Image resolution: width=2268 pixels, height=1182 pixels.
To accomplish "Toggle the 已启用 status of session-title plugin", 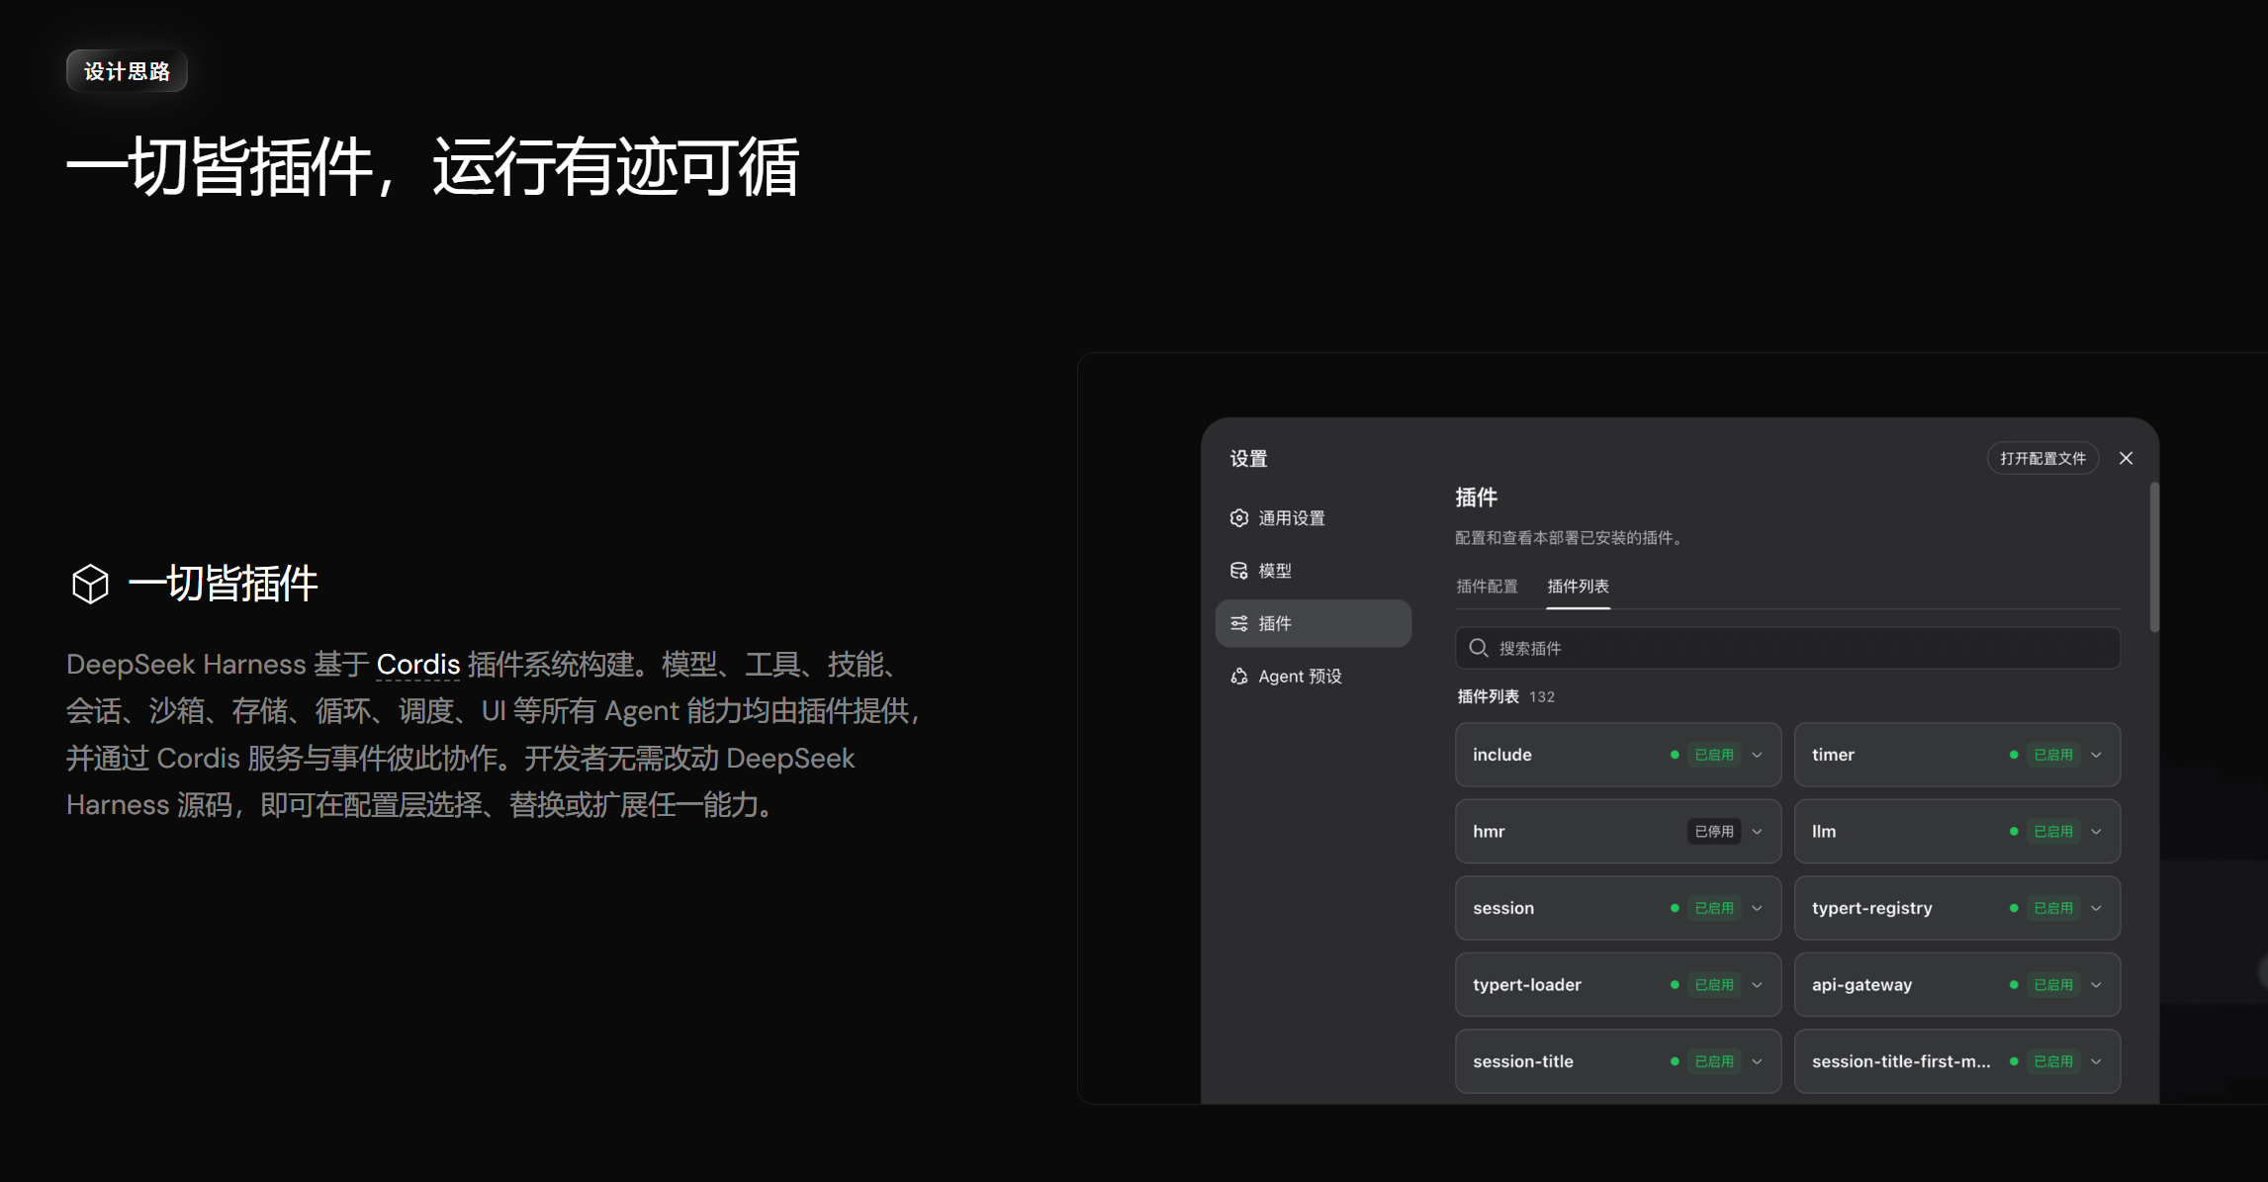I will click(1714, 1061).
